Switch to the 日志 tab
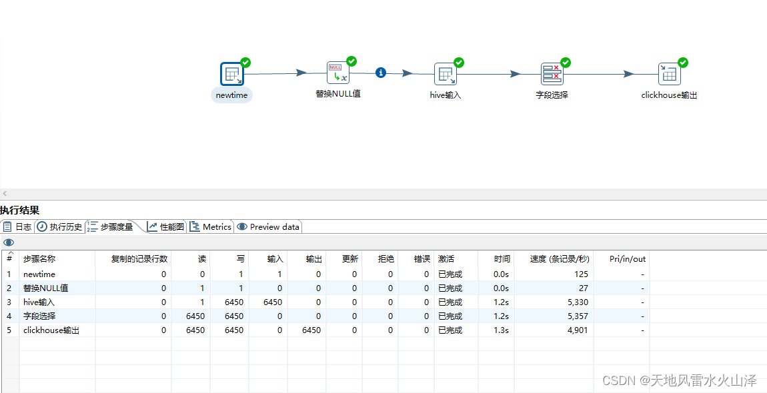Image resolution: width=767 pixels, height=393 pixels. click(x=17, y=226)
